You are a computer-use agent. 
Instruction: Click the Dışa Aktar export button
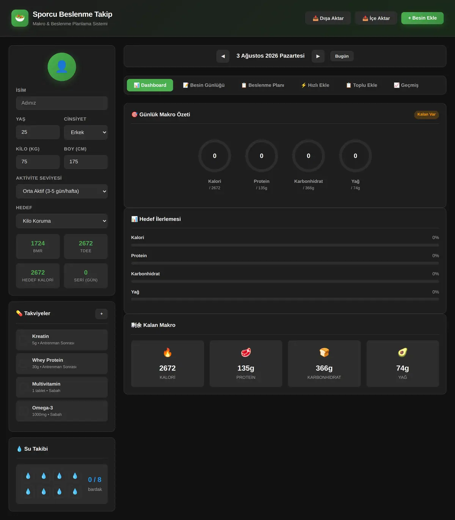coord(328,18)
